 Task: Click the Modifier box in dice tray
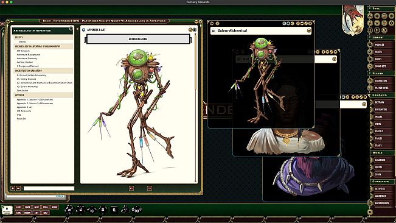coord(7,210)
